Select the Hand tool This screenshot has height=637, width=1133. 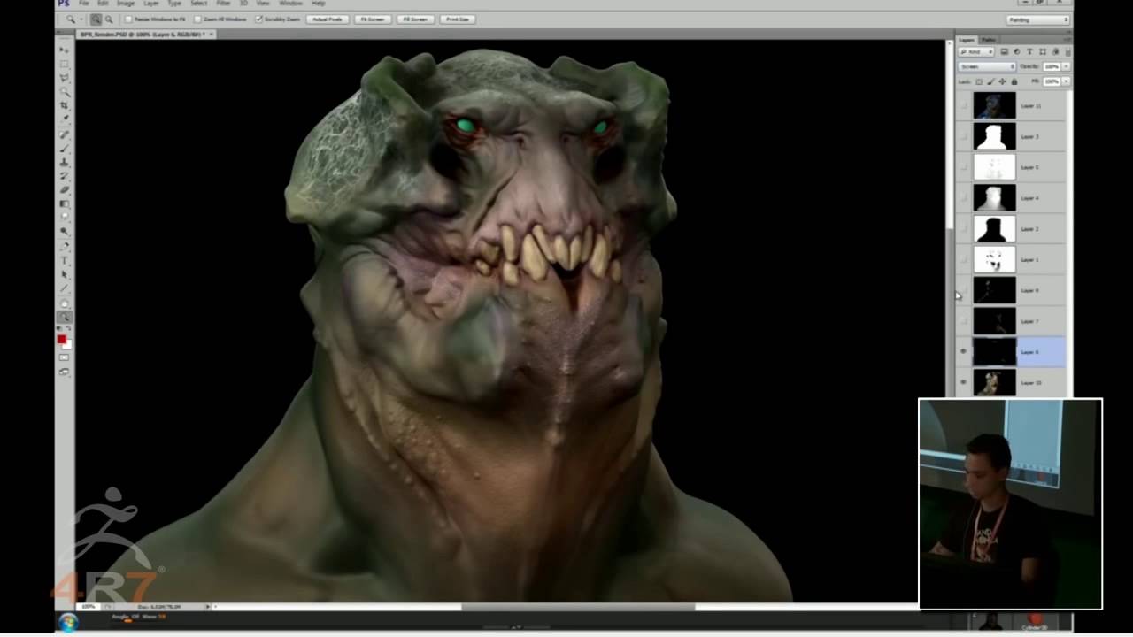tap(65, 303)
